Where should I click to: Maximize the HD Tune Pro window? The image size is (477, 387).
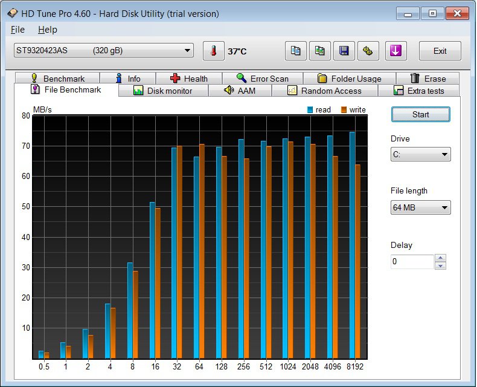(432, 14)
